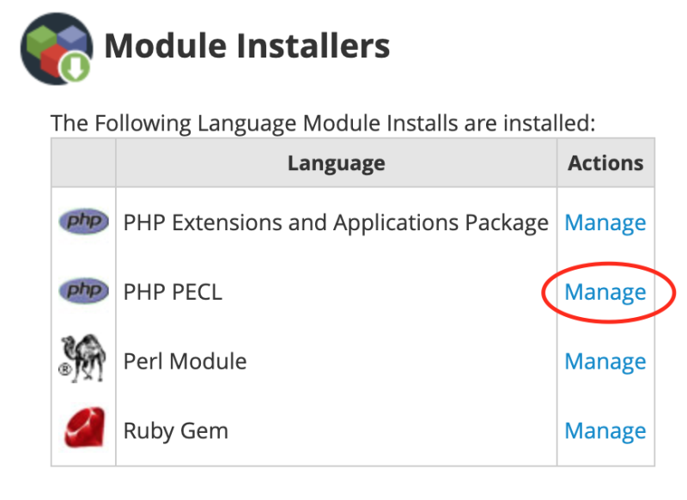
Task: Click the Module Installers page heading
Action: [247, 46]
